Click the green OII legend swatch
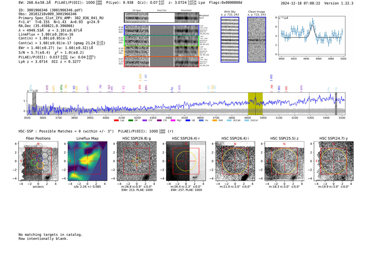 [x=130, y=121]
